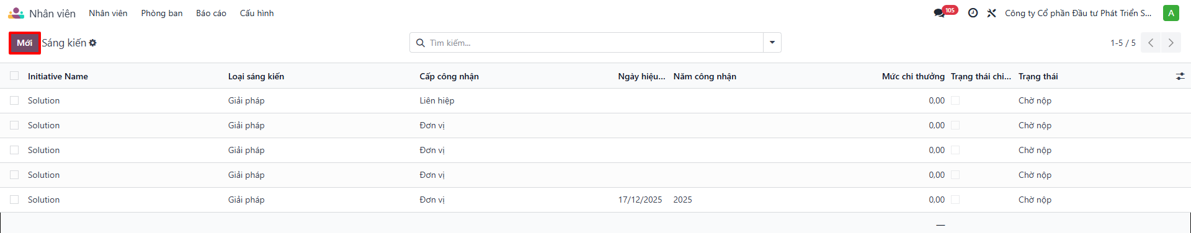1191x233 pixels.
Task: Click 0,00 in the 17/12/2025 row
Action: (x=937, y=200)
